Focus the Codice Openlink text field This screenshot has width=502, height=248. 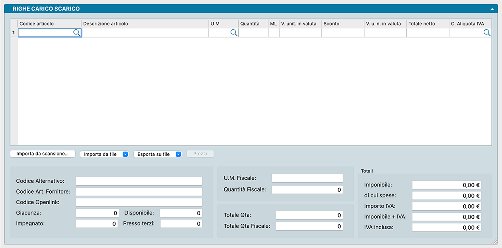(x=139, y=202)
